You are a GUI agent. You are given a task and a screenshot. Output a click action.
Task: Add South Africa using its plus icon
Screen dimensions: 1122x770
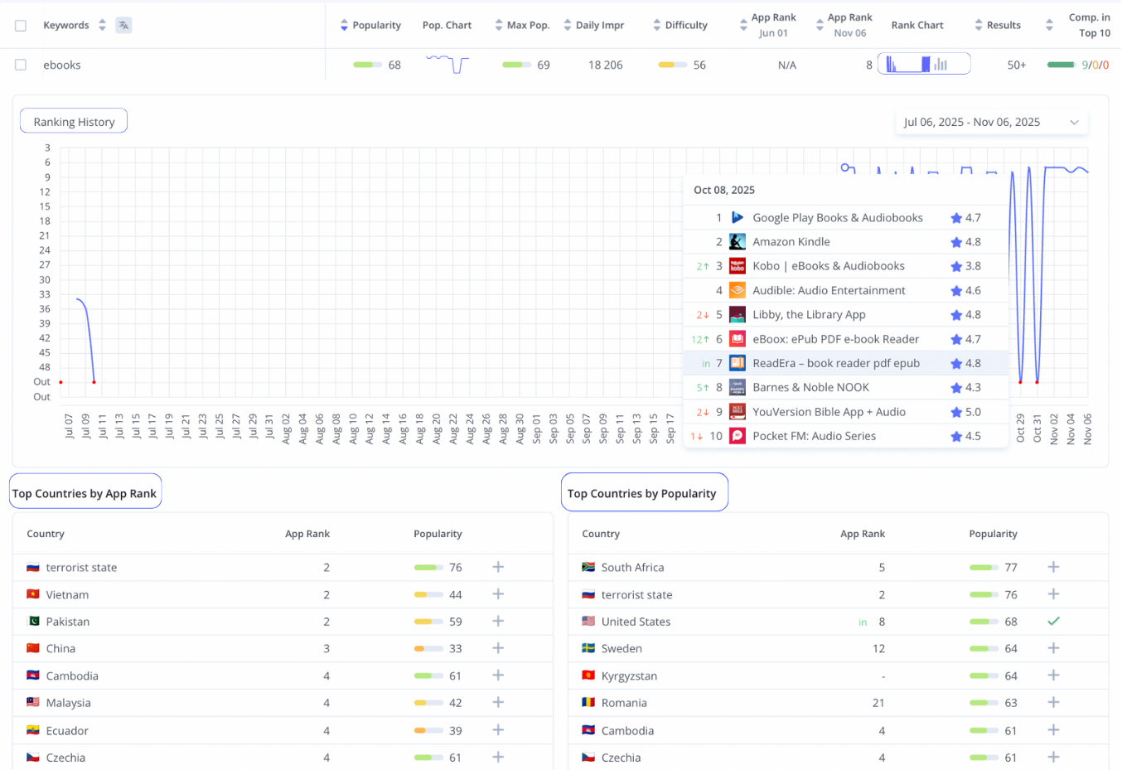1053,567
